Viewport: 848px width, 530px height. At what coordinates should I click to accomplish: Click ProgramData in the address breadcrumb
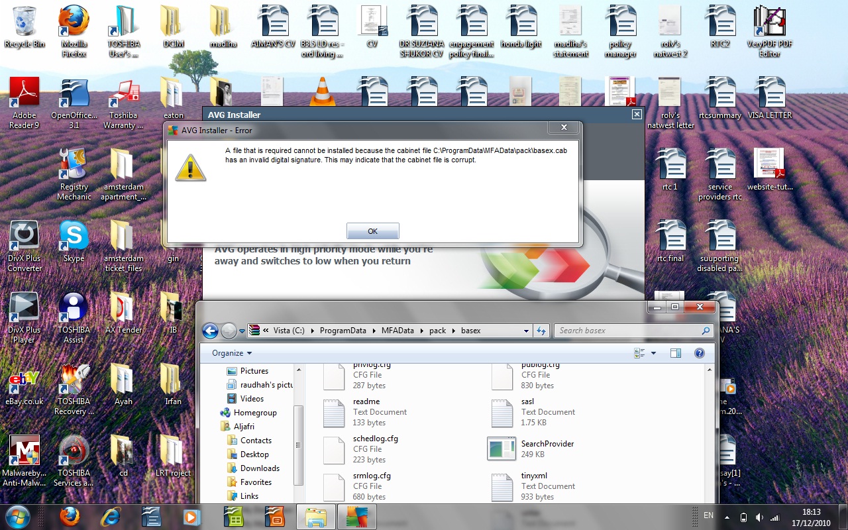click(343, 331)
